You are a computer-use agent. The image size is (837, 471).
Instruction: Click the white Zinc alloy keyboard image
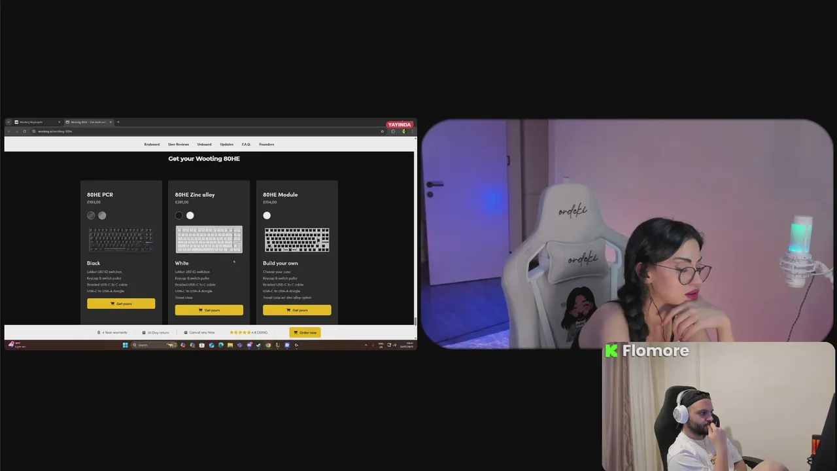point(209,239)
